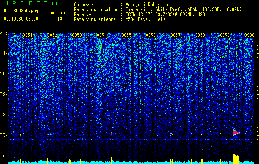Click the 0854 time marker

tap(102, 35)
